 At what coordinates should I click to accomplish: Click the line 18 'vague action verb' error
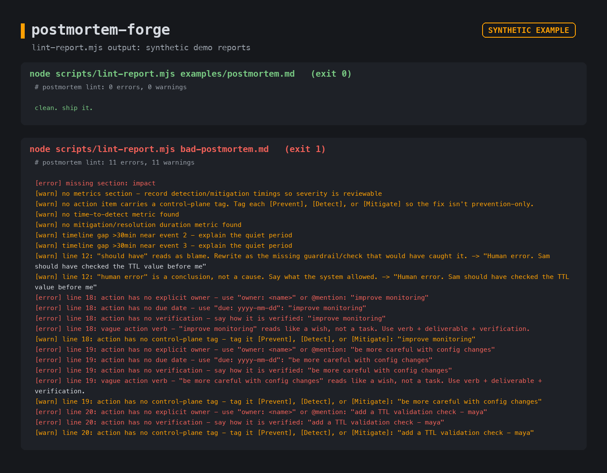tap(282, 329)
